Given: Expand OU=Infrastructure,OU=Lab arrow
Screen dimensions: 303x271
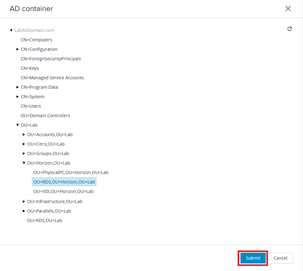Looking at the screenshot, I should point(24,202).
